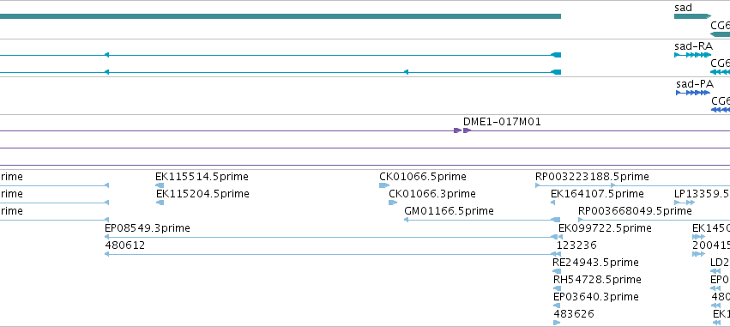Click the sad-PA blue arrow glyph
This screenshot has height=327, width=730.
click(x=693, y=93)
